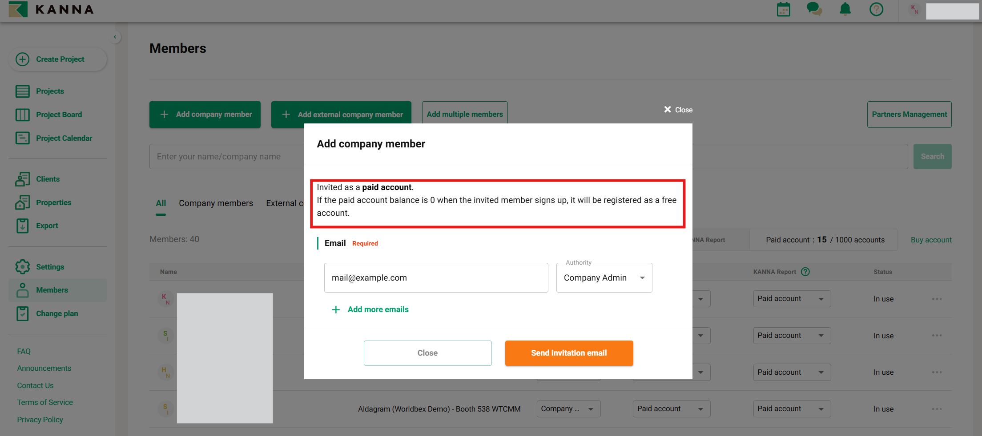Open Project Board in the sidebar
The height and width of the screenshot is (436, 982).
click(x=59, y=115)
